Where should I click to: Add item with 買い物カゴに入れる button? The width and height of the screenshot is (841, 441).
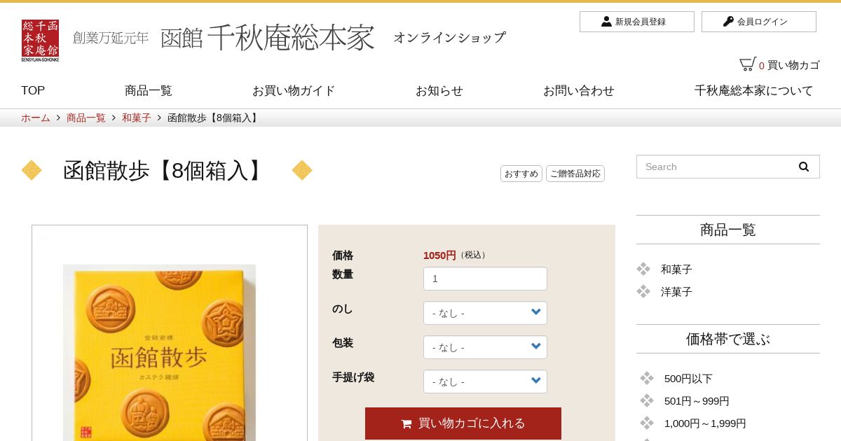(463, 423)
